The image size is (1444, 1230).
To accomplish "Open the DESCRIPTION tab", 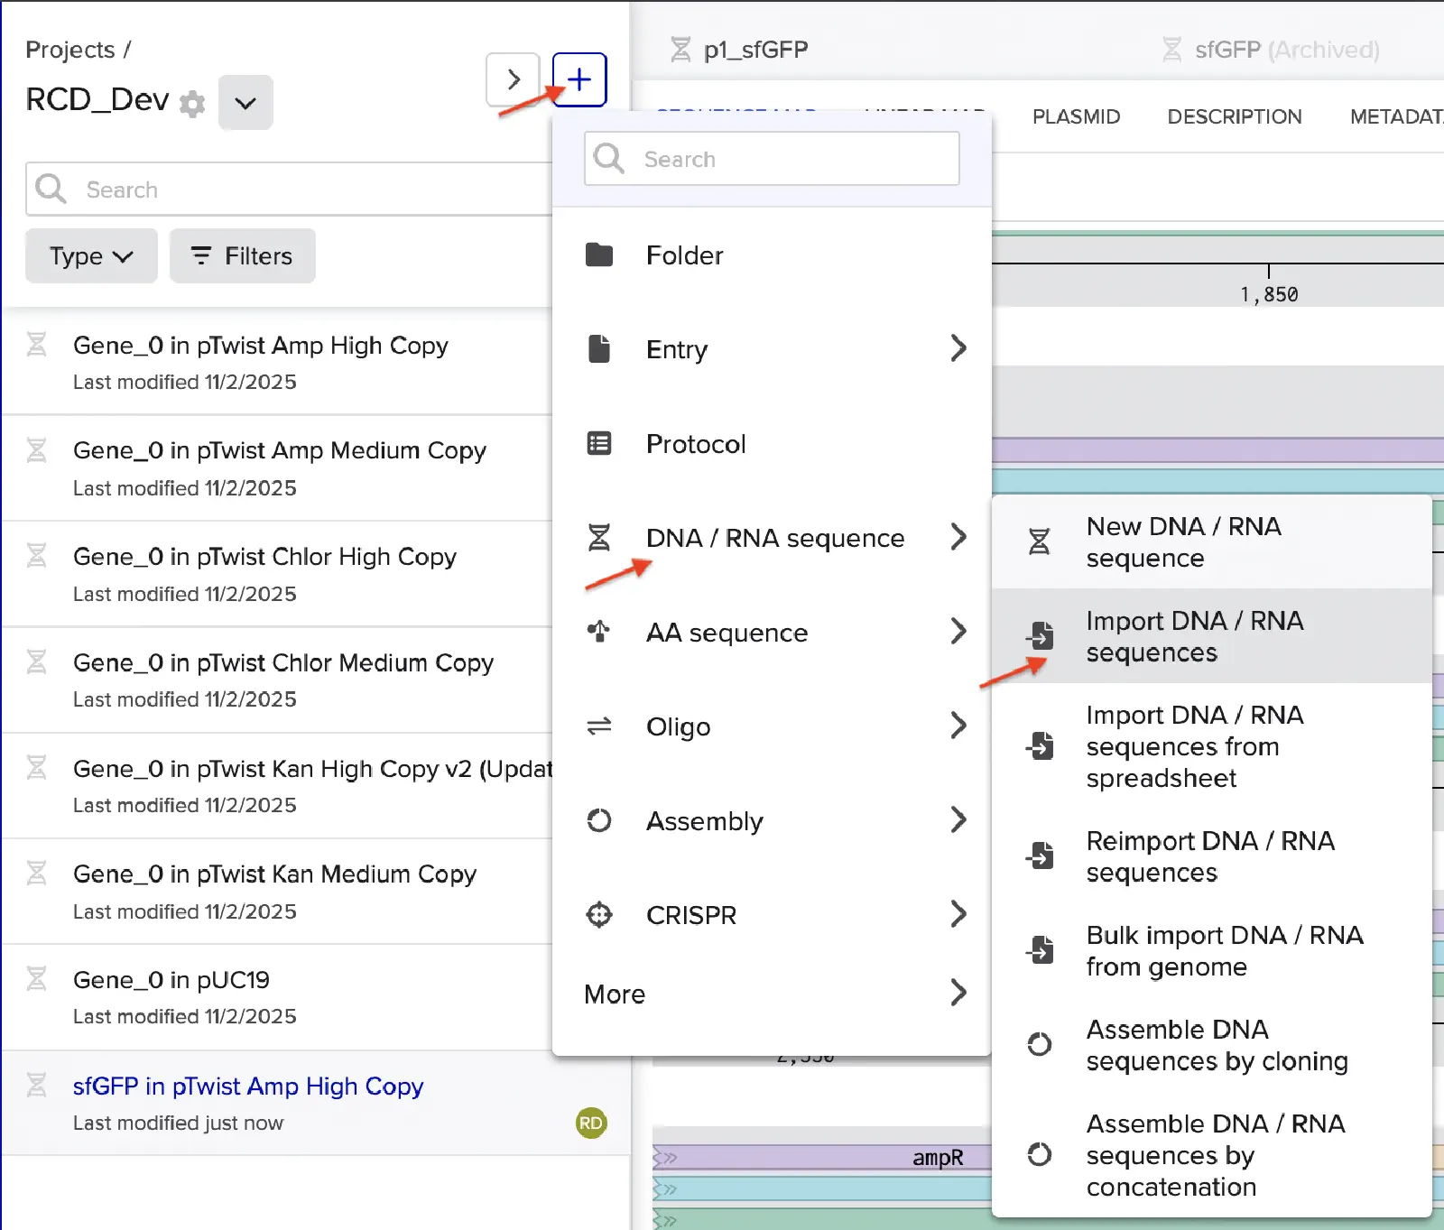I will (x=1234, y=116).
